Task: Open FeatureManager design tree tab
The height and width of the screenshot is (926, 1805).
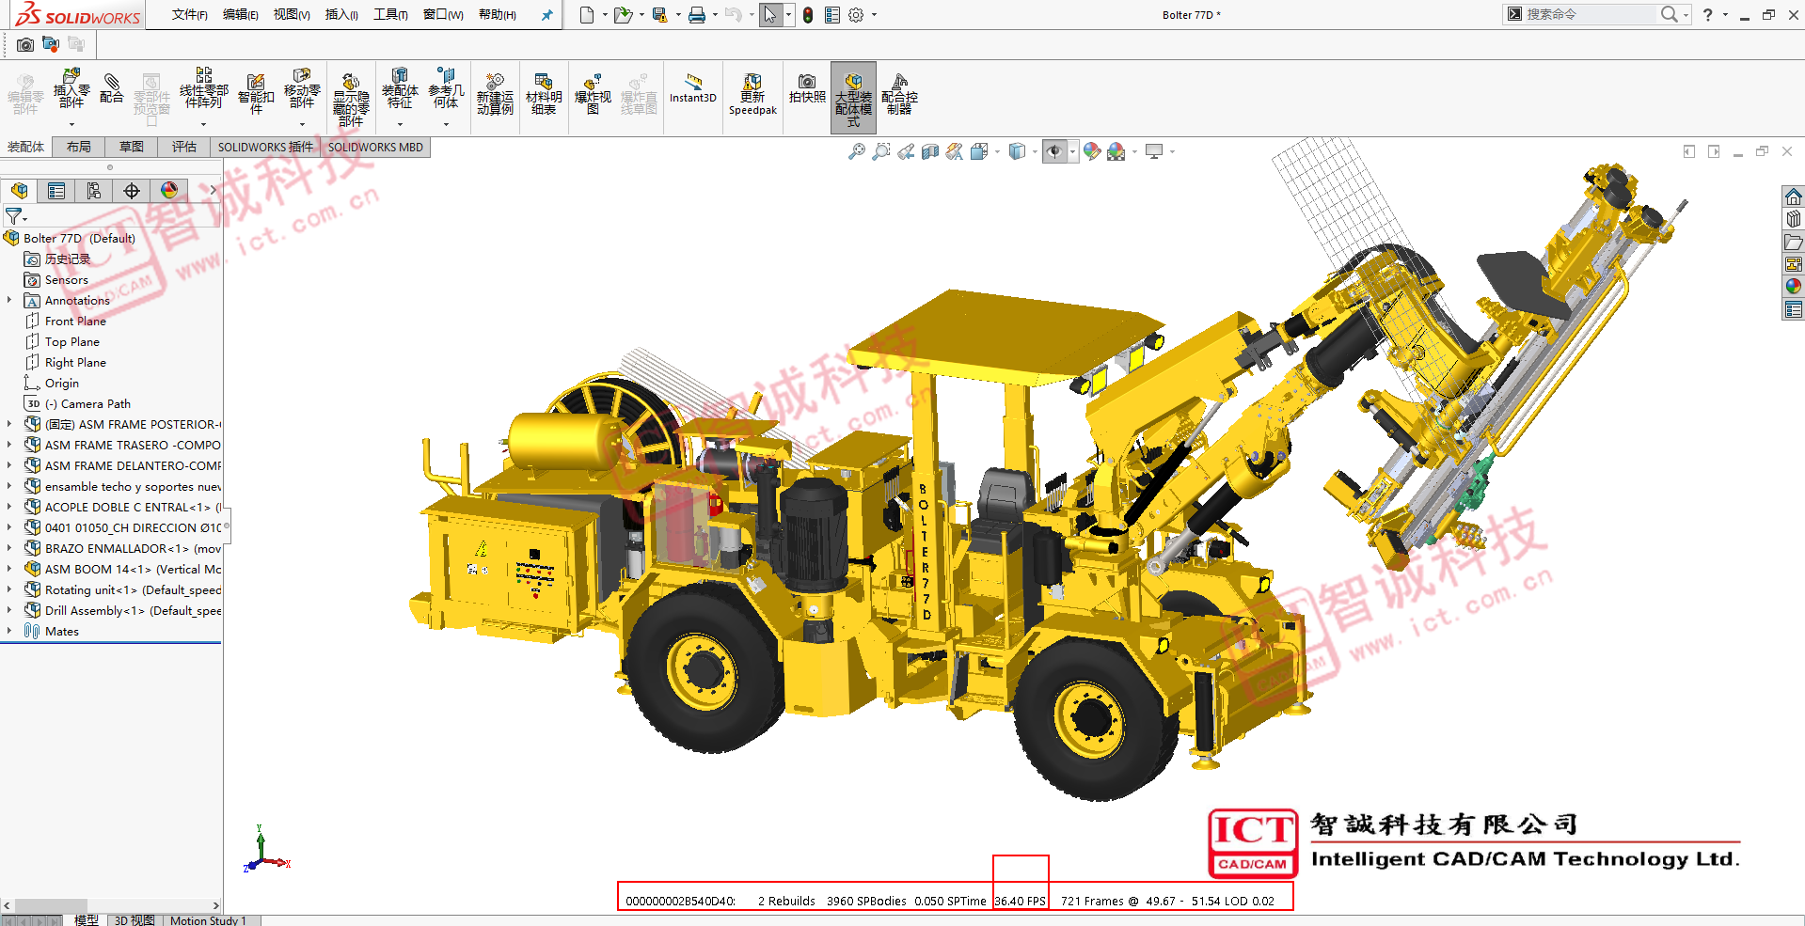Action: click(19, 191)
